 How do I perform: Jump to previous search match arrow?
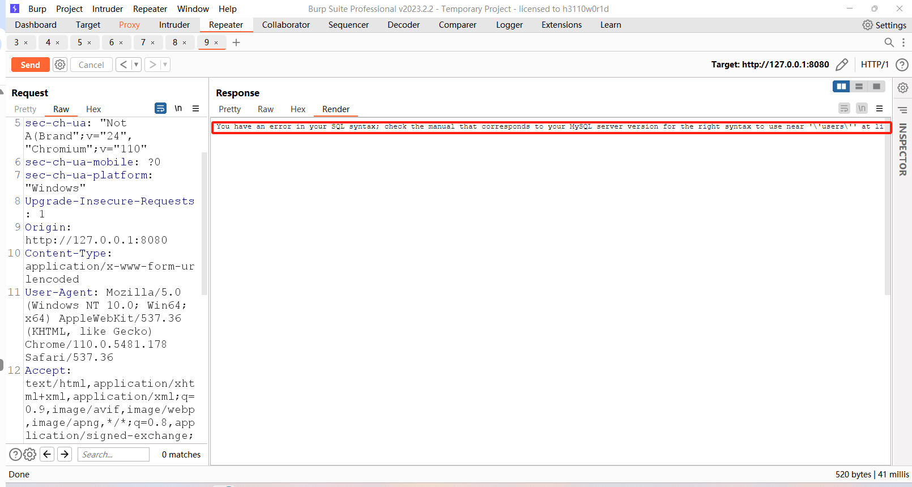pyautogui.click(x=48, y=454)
